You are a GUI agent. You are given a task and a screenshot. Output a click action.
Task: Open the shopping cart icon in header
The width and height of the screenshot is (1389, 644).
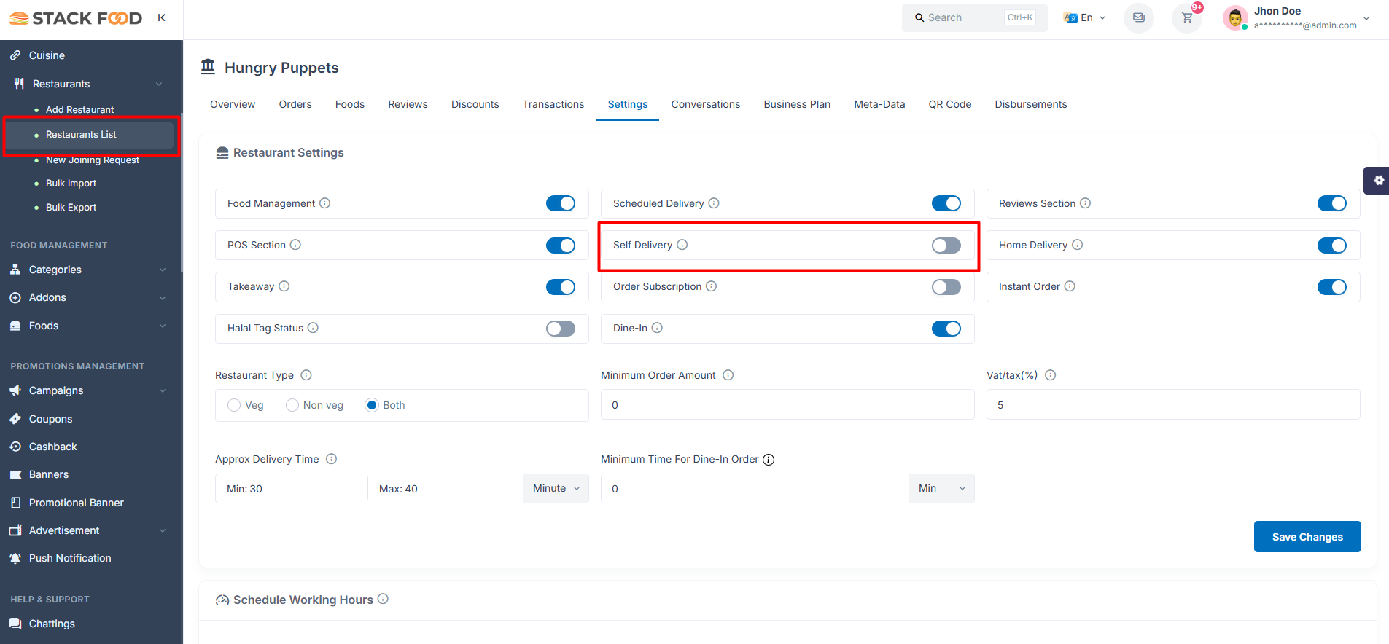coord(1186,17)
